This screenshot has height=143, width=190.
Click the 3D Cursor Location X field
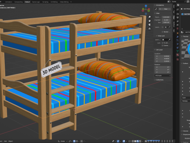point(163,56)
